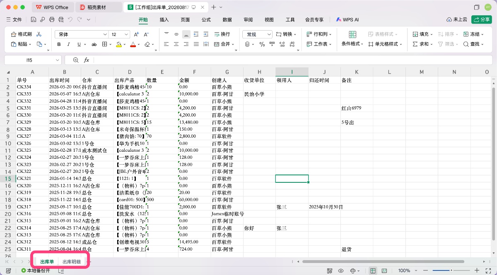Image resolution: width=497 pixels, height=275 pixels.
Task: Increase font size with the A+ icon
Action: pyautogui.click(x=136, y=34)
